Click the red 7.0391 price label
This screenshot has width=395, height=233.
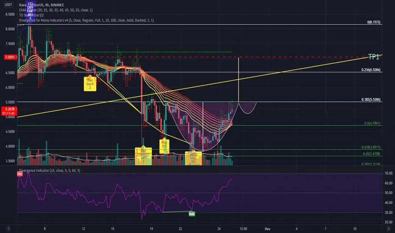[10, 57]
